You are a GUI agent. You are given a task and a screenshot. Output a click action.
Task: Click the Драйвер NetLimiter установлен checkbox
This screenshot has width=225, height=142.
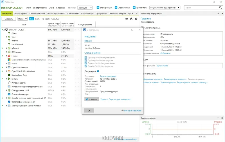pyautogui.click(x=86, y=58)
